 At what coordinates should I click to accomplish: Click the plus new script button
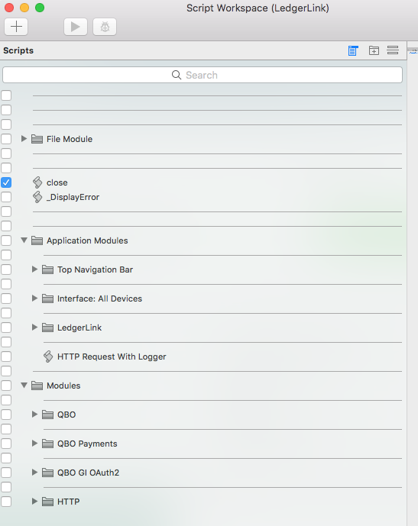click(16, 27)
